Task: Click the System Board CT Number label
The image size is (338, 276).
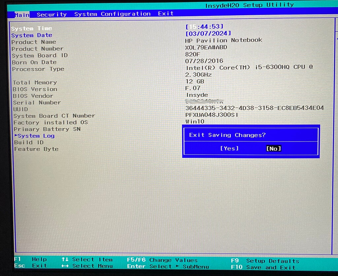Action: pyautogui.click(x=54, y=116)
